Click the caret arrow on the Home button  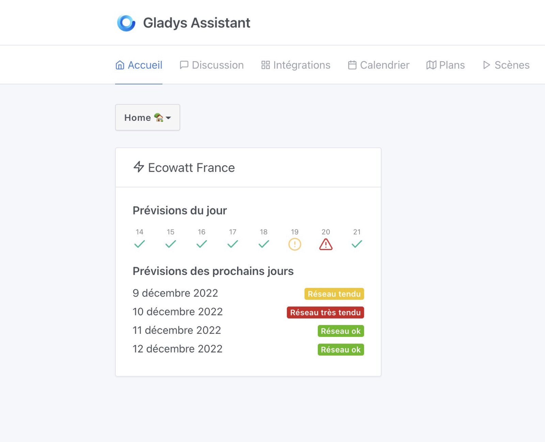point(169,118)
